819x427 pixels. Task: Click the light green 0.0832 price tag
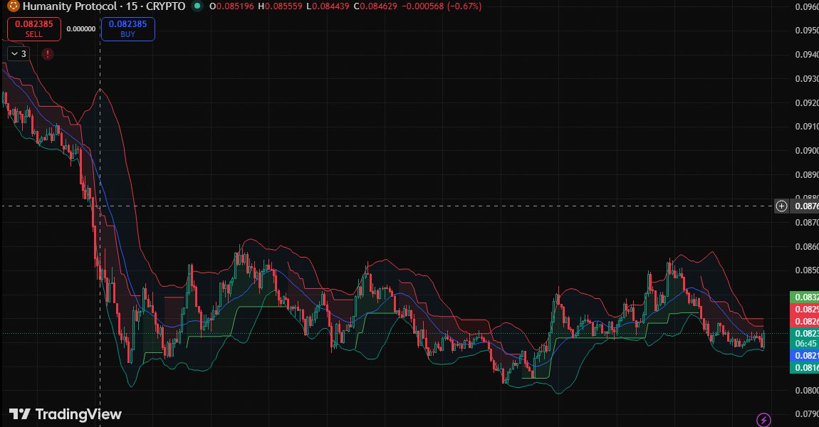(804, 297)
